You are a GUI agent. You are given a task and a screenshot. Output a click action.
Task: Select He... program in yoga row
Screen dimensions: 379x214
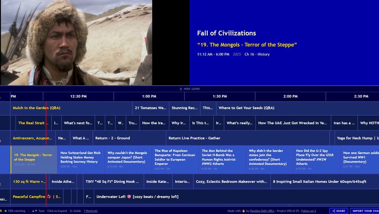(63, 138)
